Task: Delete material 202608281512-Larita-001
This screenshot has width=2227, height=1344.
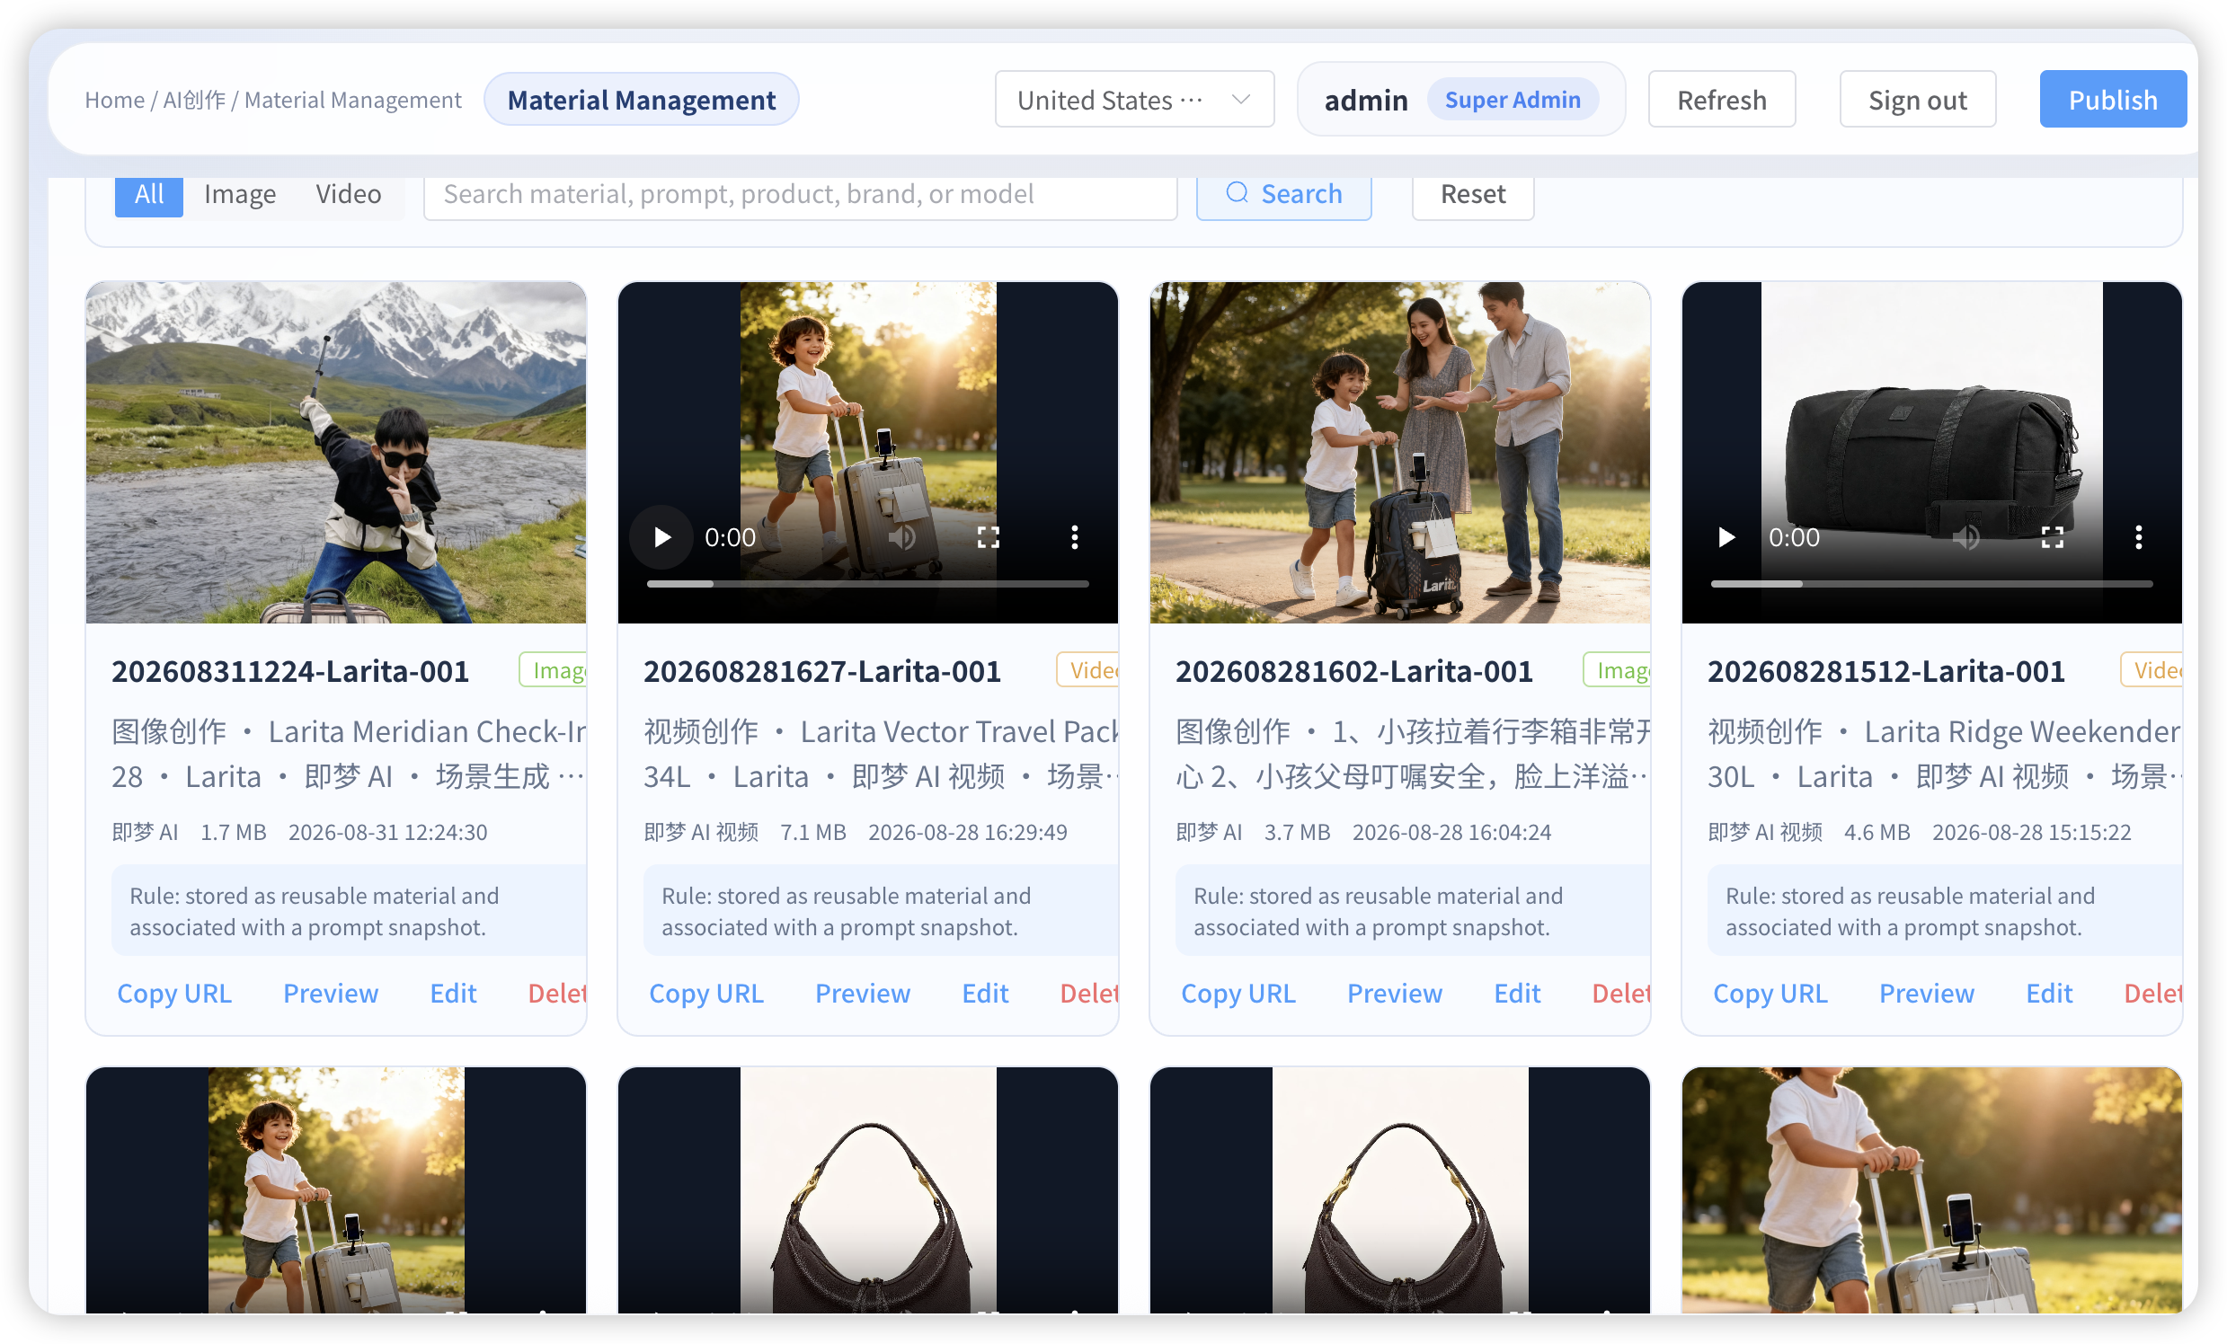Action: point(2154,993)
